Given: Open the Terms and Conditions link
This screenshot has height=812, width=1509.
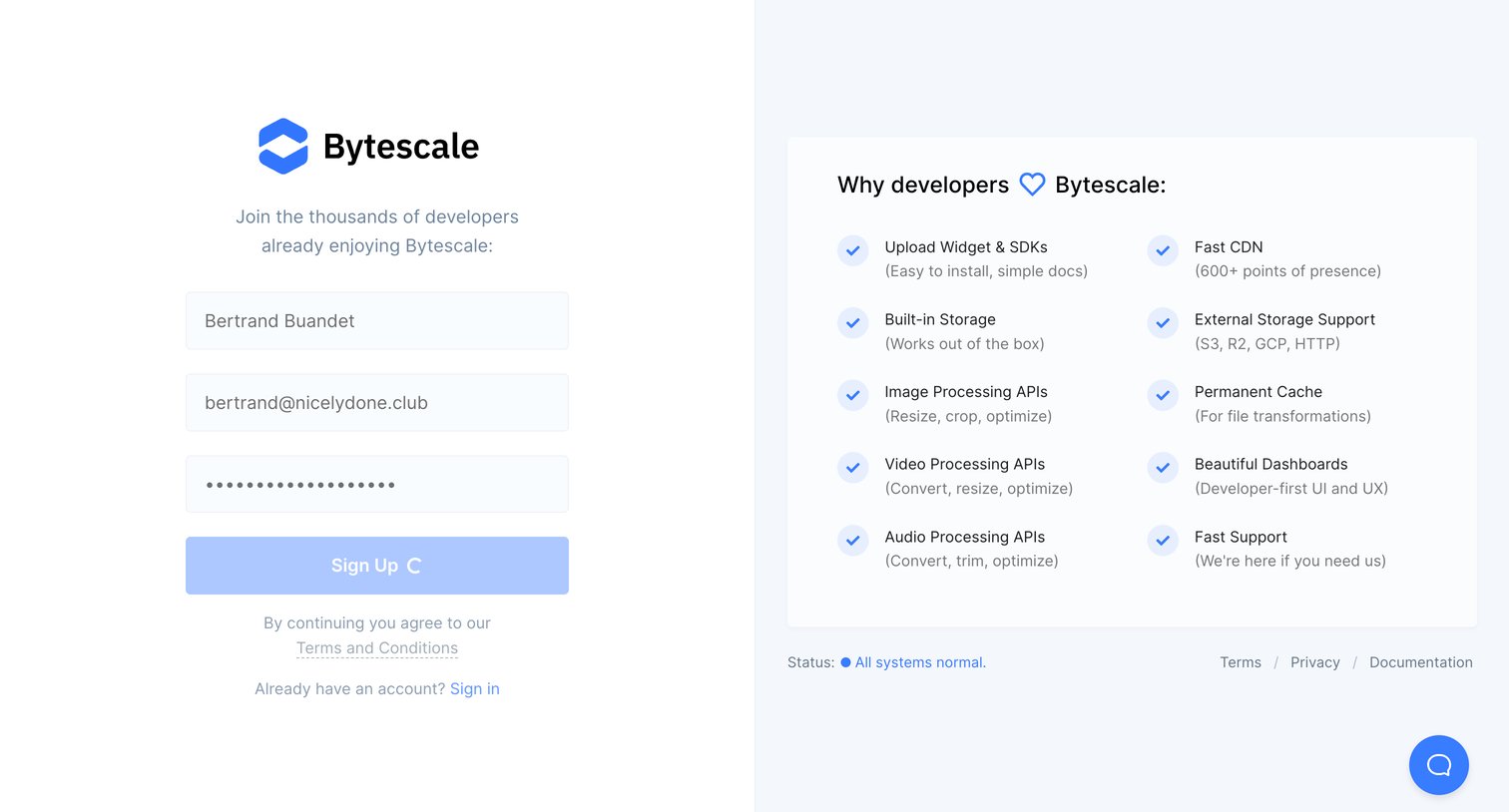Looking at the screenshot, I should point(377,648).
